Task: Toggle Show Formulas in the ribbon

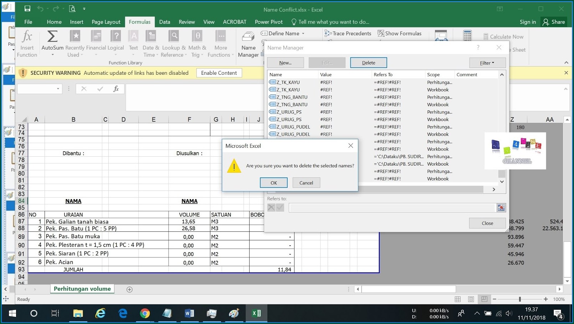Action: 399,33
